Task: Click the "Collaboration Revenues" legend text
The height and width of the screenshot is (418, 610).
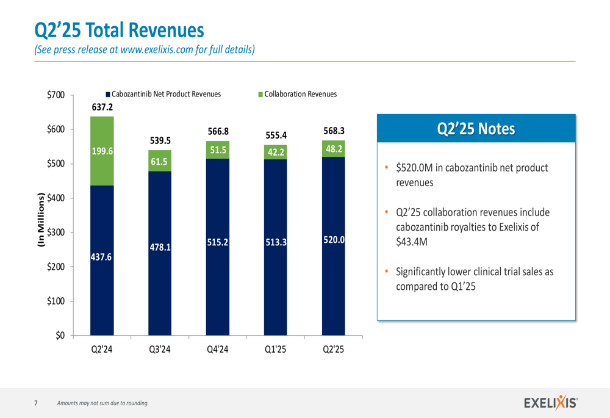Action: coord(300,94)
